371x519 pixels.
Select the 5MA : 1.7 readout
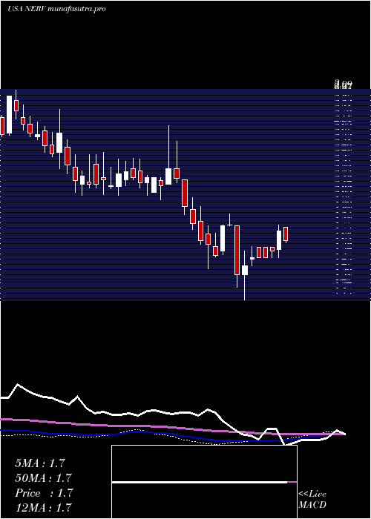pos(40,463)
